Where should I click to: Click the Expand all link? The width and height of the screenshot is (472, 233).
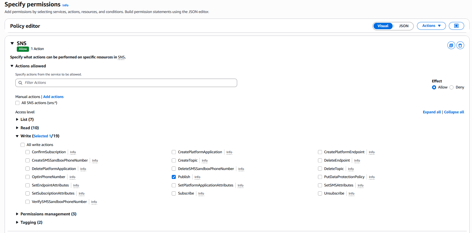pyautogui.click(x=432, y=112)
